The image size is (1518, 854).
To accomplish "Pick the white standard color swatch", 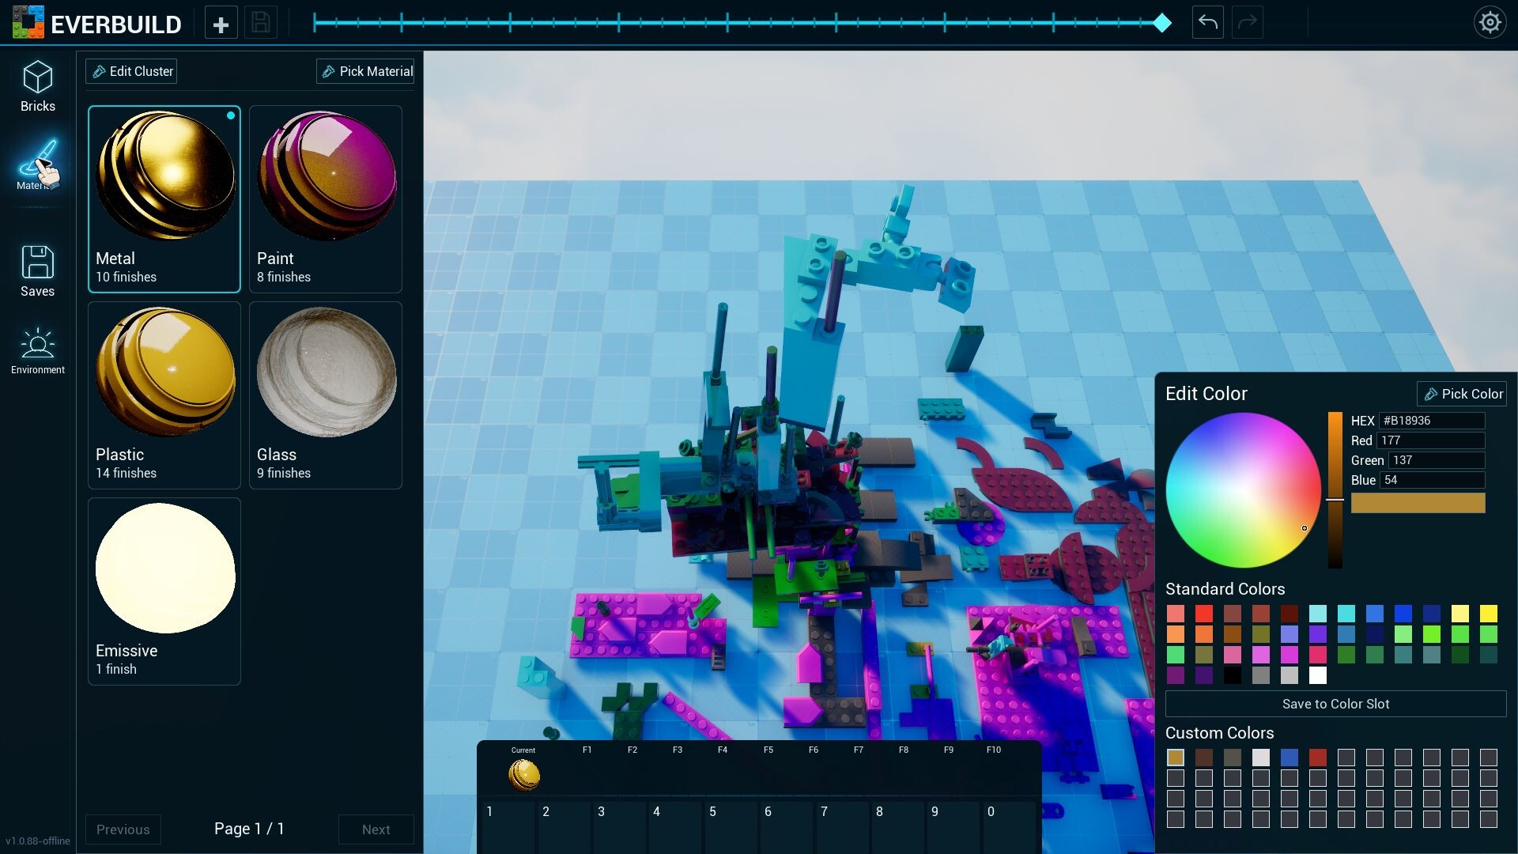I will tap(1318, 675).
